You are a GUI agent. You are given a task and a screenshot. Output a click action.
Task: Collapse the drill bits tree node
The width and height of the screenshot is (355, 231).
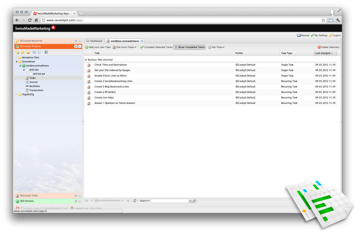pyautogui.click(x=24, y=70)
